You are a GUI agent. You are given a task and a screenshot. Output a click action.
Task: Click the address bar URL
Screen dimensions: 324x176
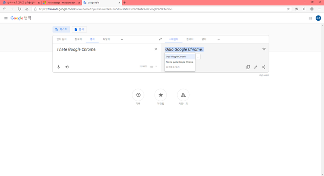coord(106,9)
